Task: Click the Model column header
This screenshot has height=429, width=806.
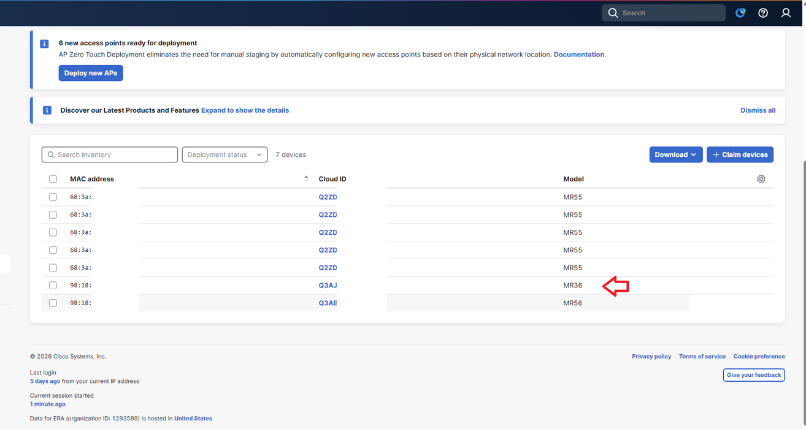Action: point(574,179)
